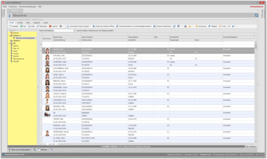267x159 pixels.
Task: Click the Bearbeiten pencil icon
Action: 38,26
